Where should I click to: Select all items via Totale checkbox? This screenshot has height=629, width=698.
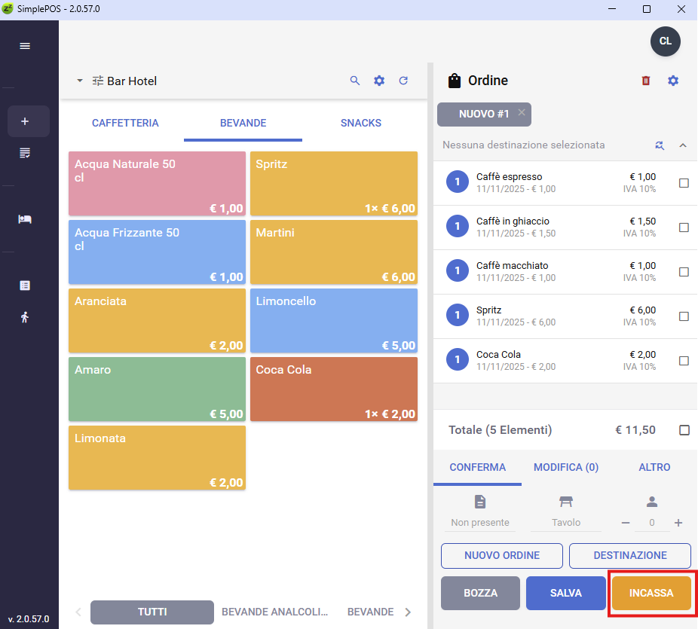684,430
